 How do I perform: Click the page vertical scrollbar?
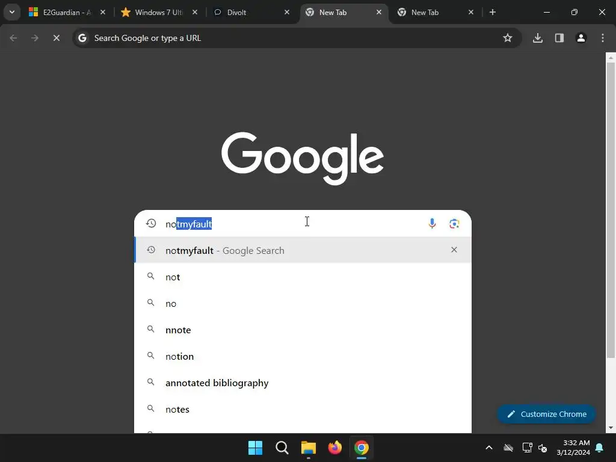pos(611,210)
